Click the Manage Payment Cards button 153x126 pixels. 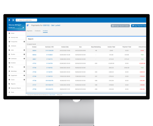pos(120,26)
